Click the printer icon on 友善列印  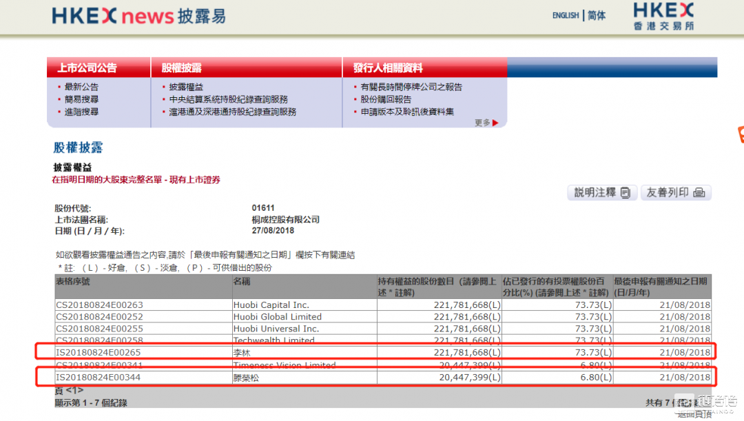699,193
